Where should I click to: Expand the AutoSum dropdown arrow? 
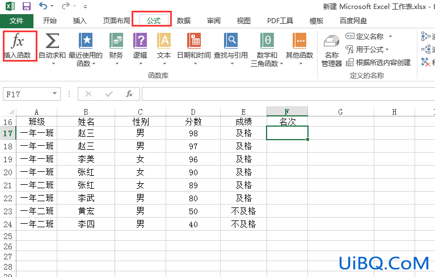pyautogui.click(x=53, y=64)
